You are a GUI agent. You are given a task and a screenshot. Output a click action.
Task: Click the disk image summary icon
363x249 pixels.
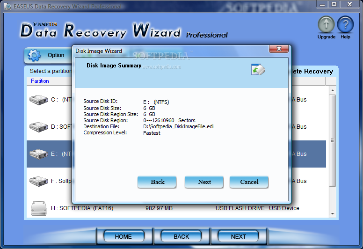[x=258, y=69]
